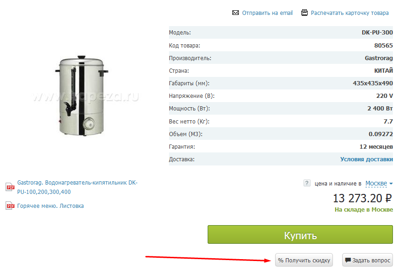
Task: Click Получить скидку button
Action: 304,260
